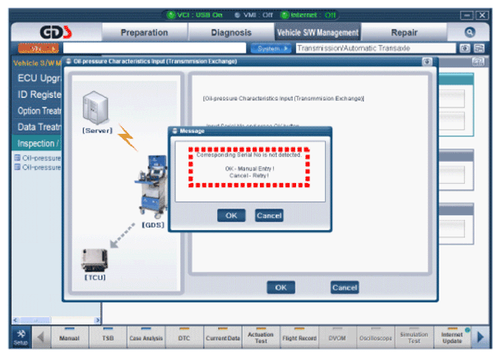The height and width of the screenshot is (358, 501).
Task: Click the screen capture camera icon
Action: [465, 48]
